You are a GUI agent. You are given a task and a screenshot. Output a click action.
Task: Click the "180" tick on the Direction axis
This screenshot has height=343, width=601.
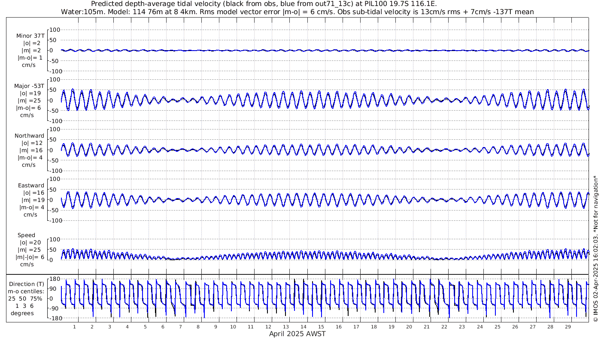coord(55,279)
